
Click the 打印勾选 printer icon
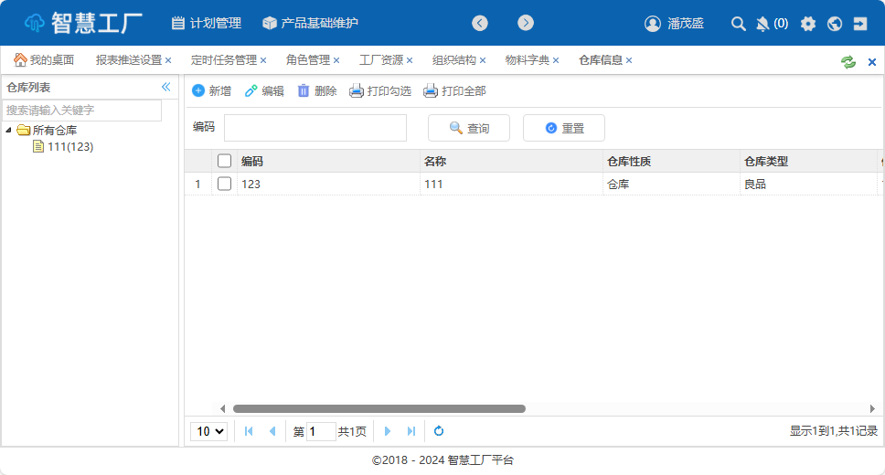coord(357,91)
